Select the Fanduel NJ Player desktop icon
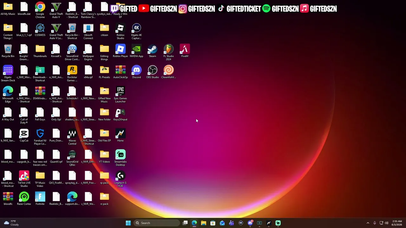The height and width of the screenshot is (228, 406). click(40, 137)
